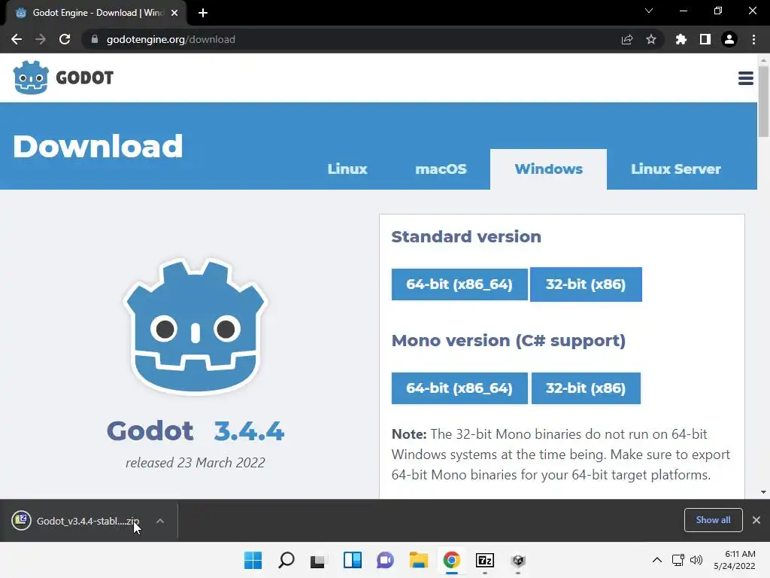Open Task View on the taskbar
This screenshot has height=578, width=770.
(x=318, y=560)
